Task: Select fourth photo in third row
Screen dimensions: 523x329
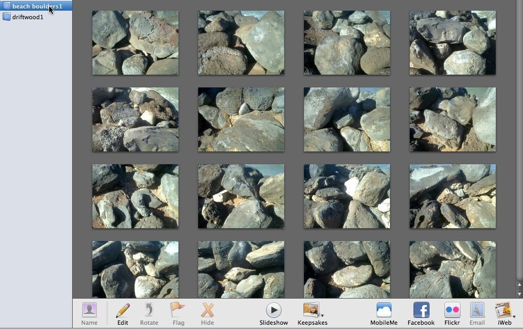Action: pyautogui.click(x=452, y=196)
